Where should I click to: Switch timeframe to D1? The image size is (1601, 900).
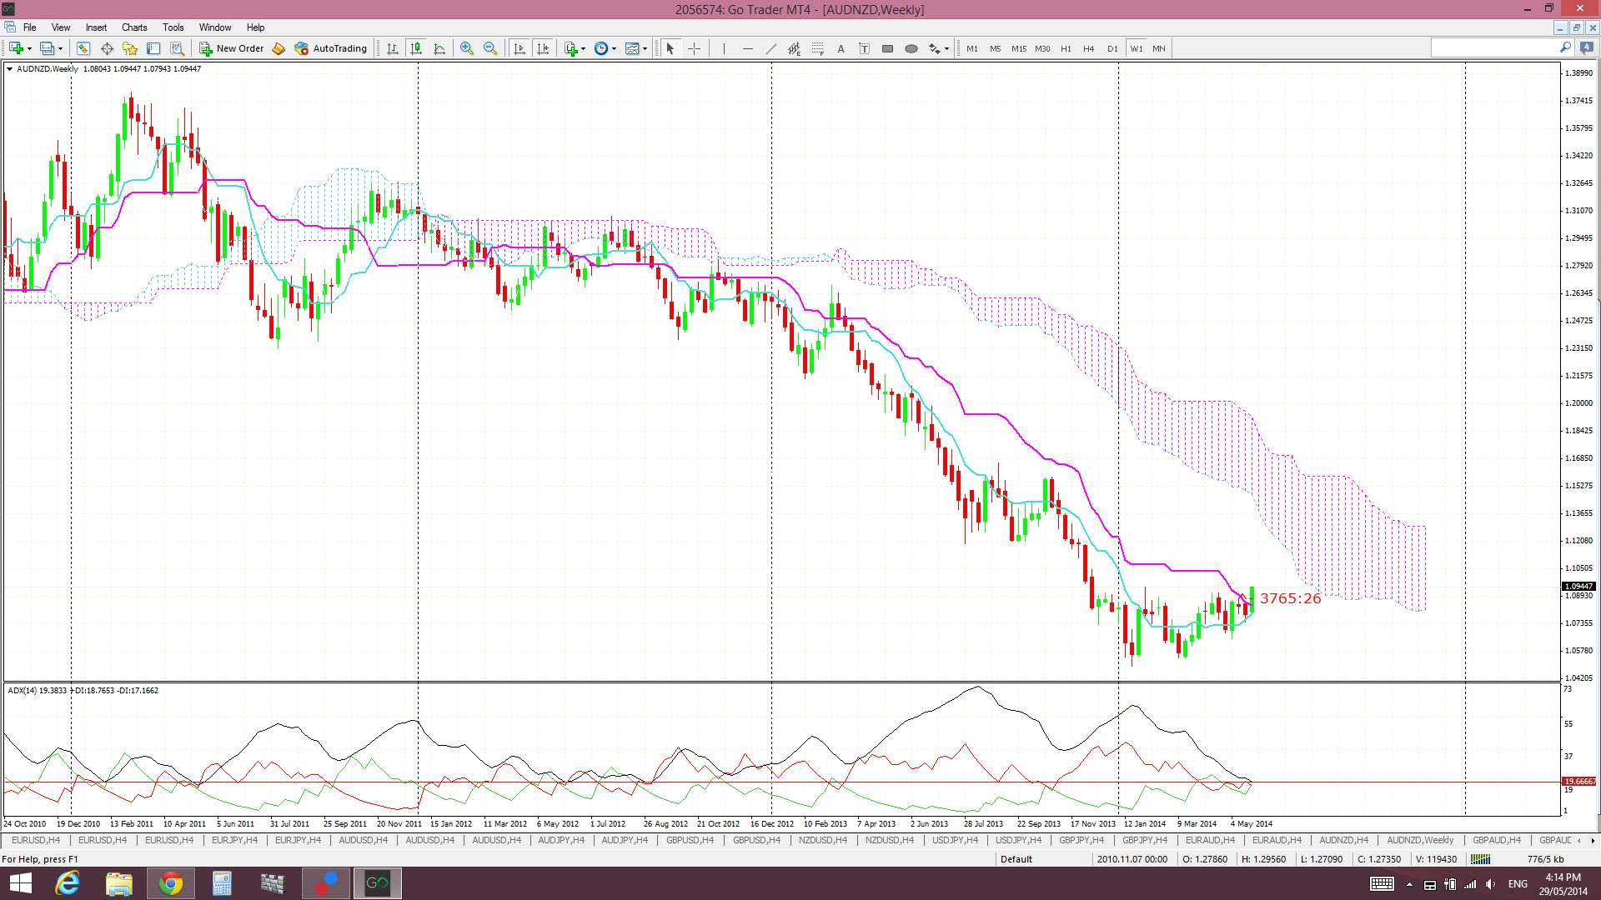click(x=1112, y=48)
